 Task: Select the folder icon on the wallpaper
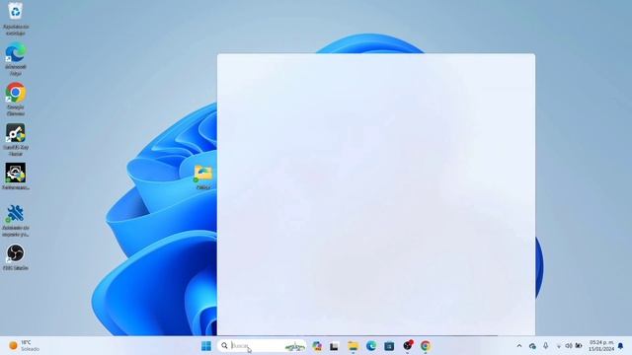(202, 177)
